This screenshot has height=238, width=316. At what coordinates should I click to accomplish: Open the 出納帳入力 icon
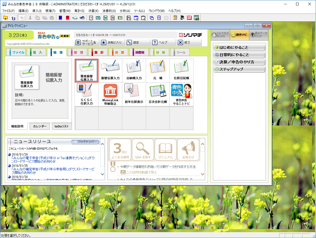(134, 71)
